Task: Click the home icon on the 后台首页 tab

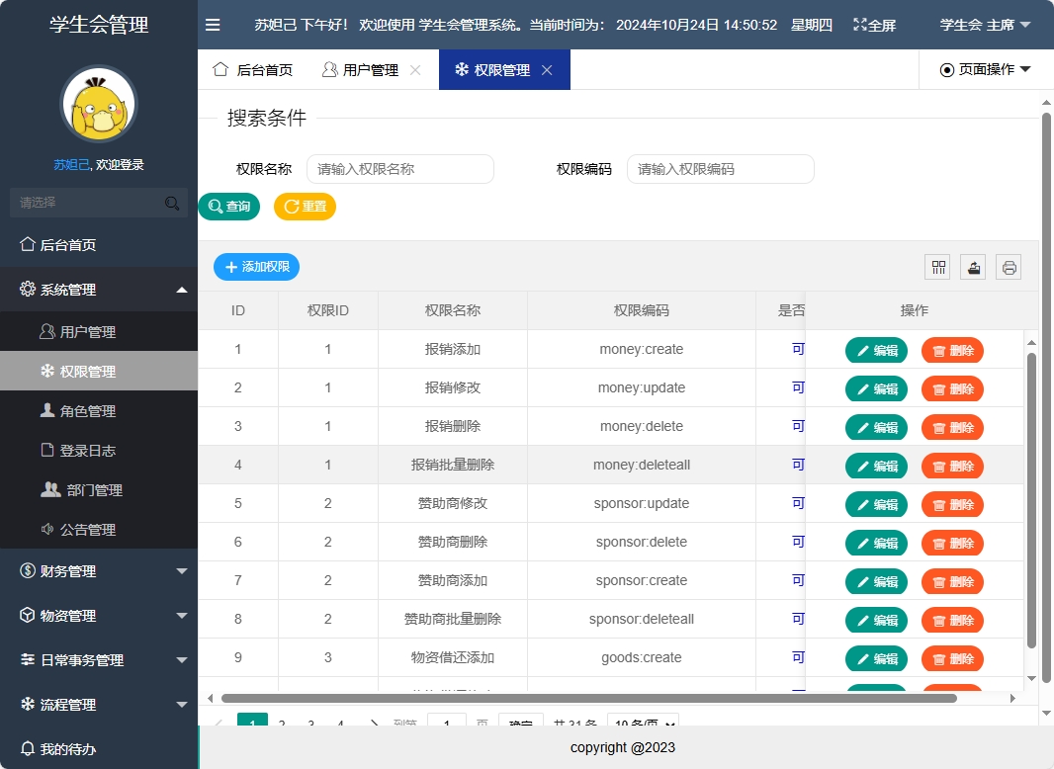Action: [x=220, y=69]
